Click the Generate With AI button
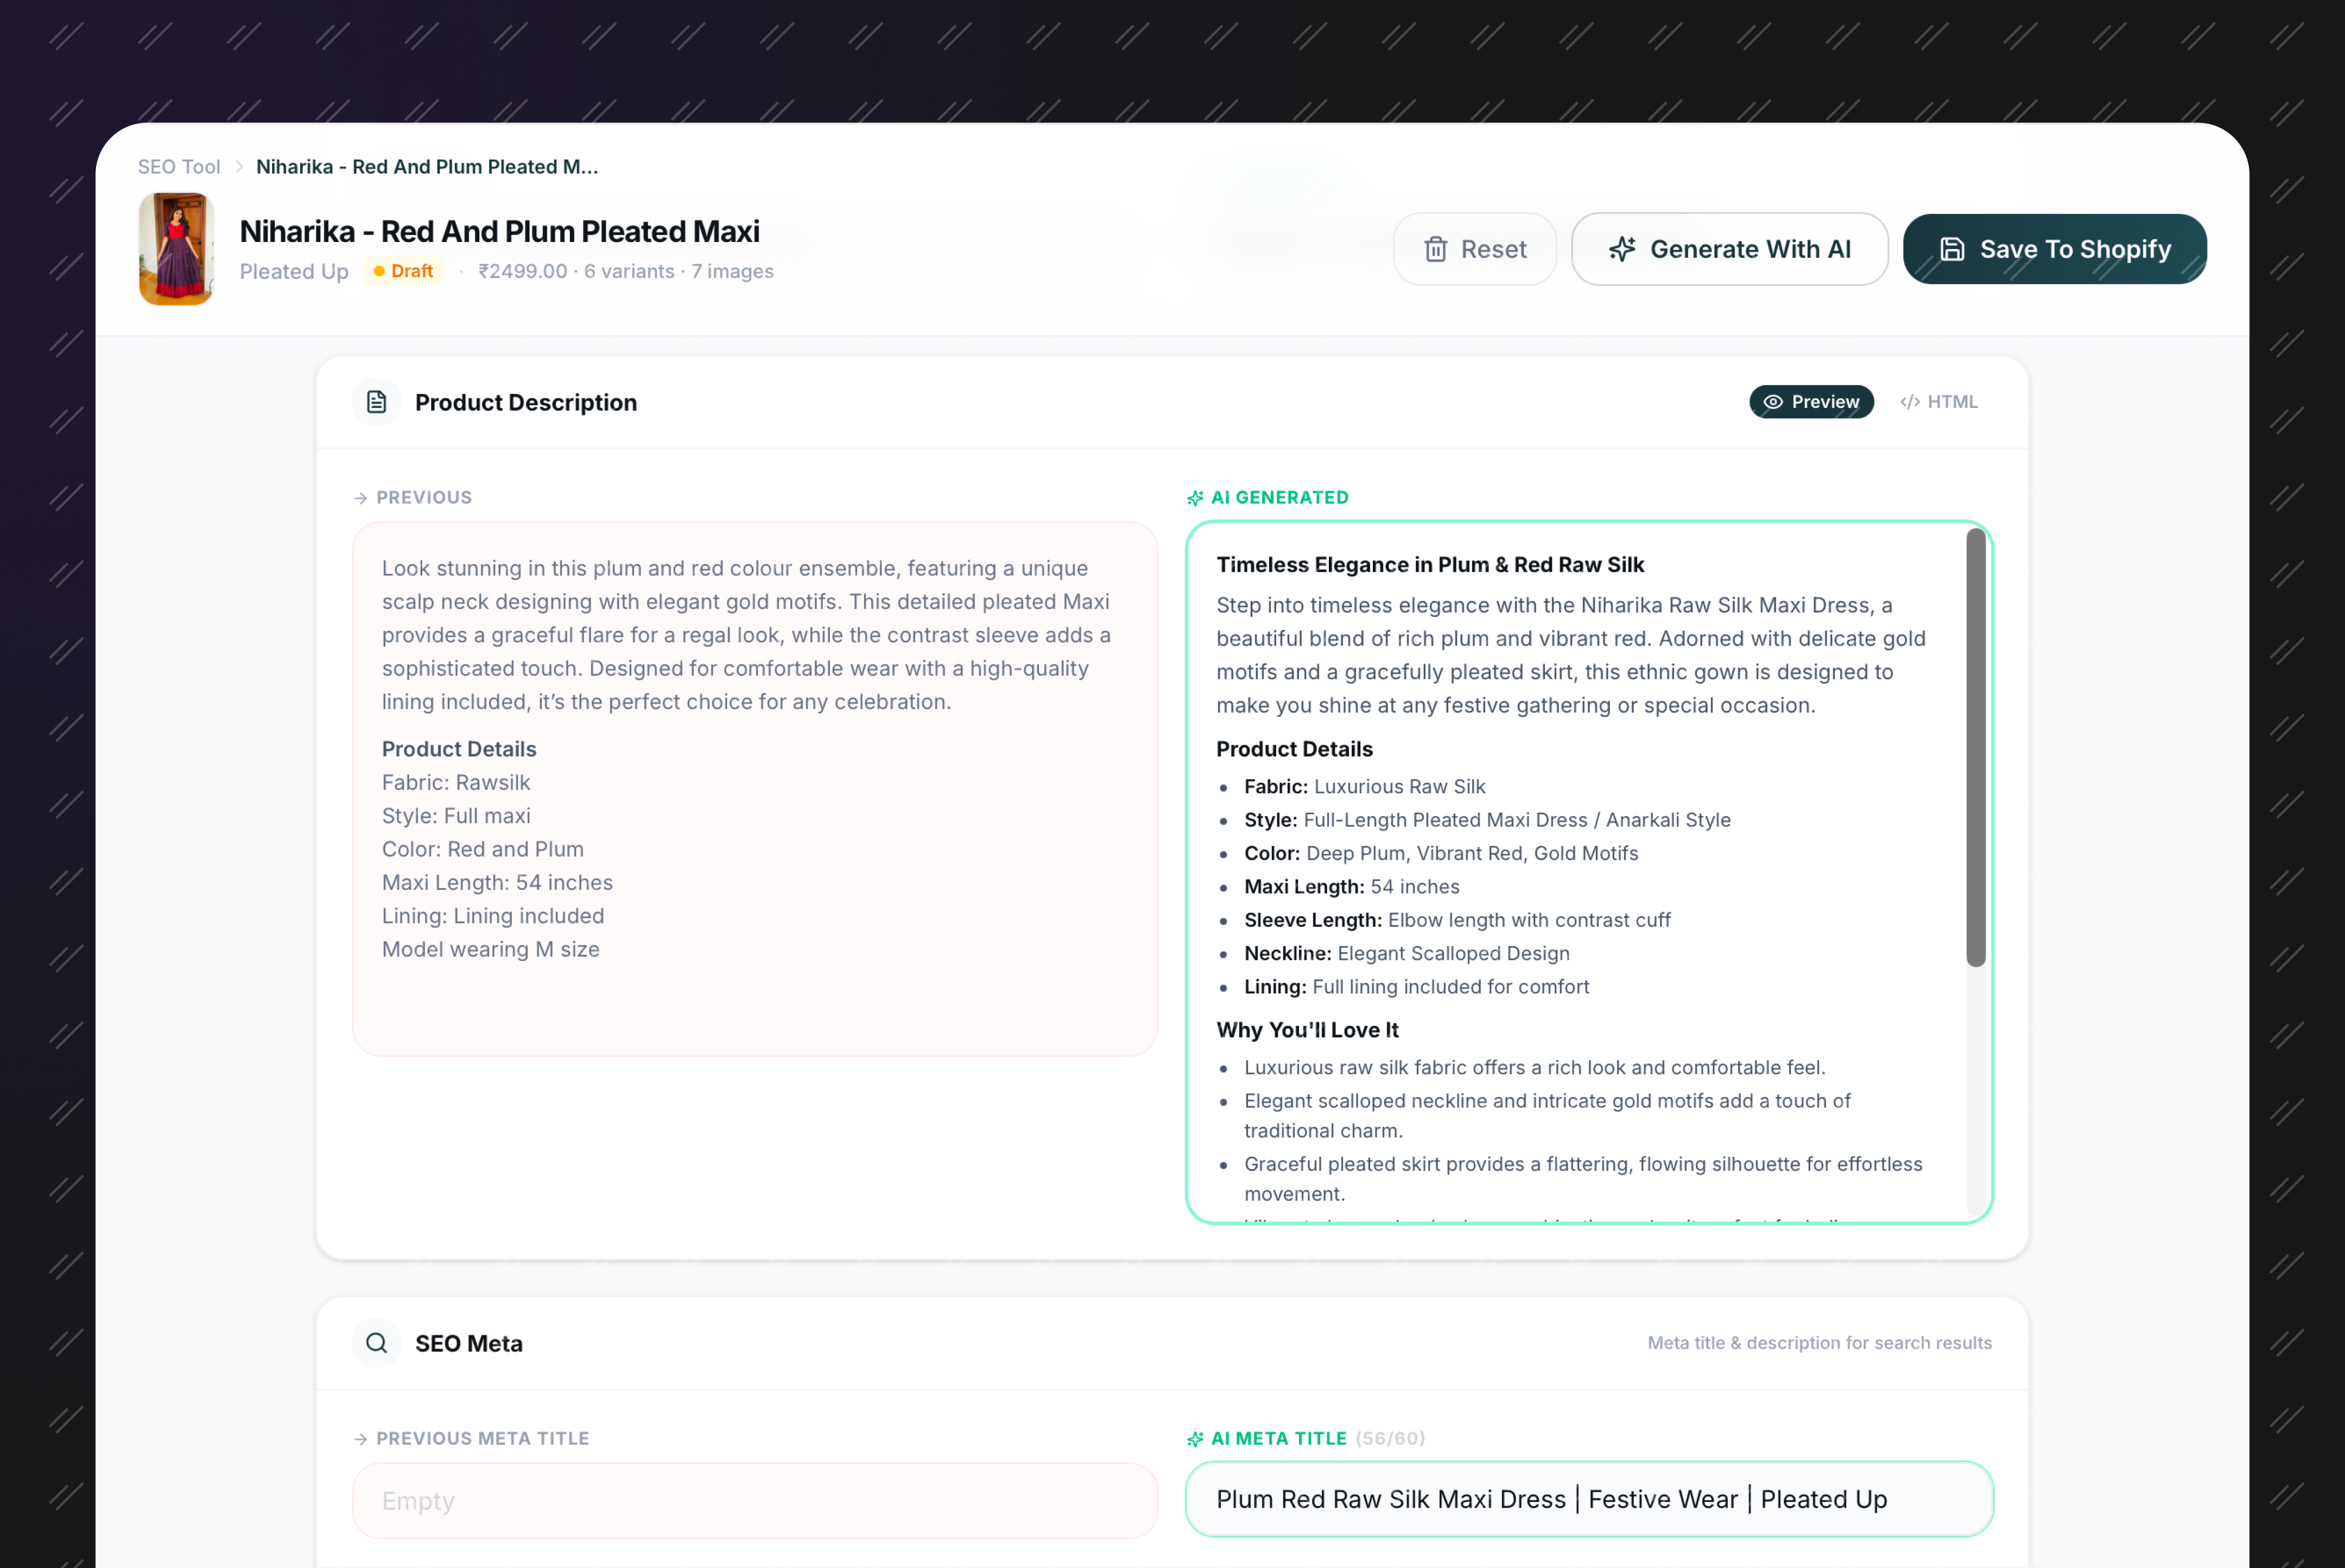Viewport: 2345px width, 1568px height. (1730, 249)
